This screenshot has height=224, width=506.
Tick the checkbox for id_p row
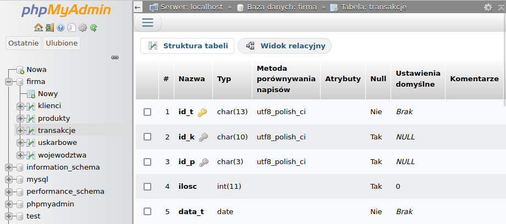147,162
